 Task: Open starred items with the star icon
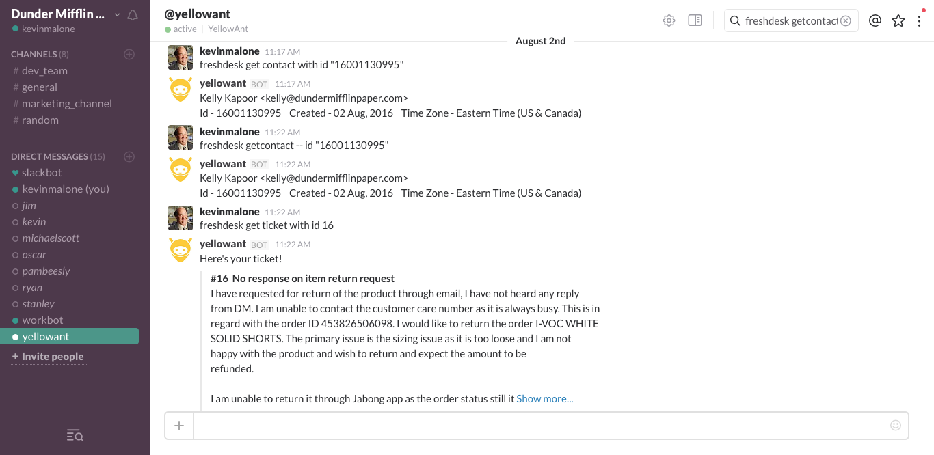coord(898,20)
